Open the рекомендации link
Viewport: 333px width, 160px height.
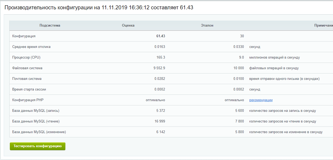(261, 100)
